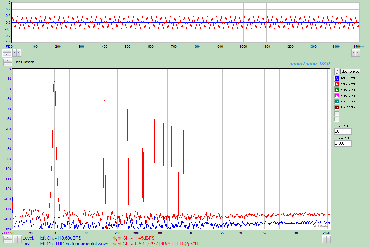Click the audioTester V3.0 title text
The height and width of the screenshot is (247, 370).
(310, 64)
